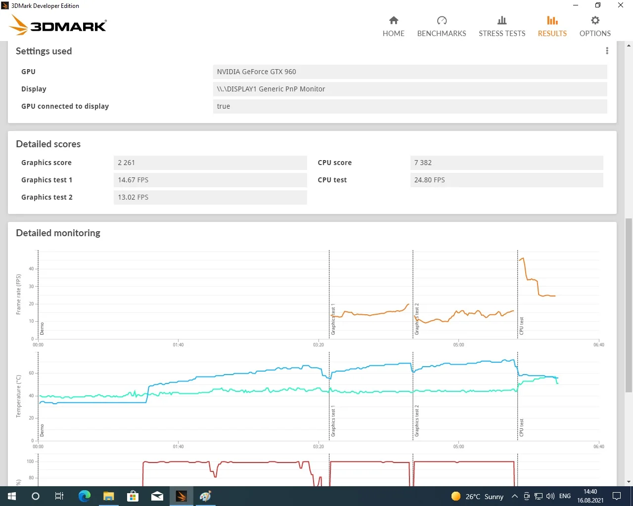Switch the ENG input language indicator

pyautogui.click(x=565, y=496)
